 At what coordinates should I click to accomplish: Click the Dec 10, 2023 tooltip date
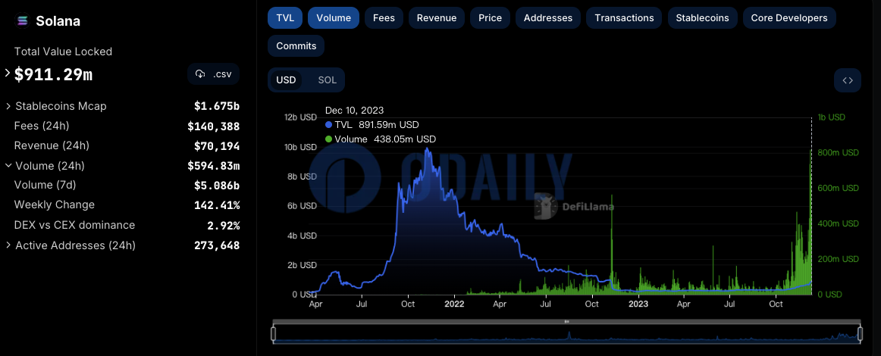tap(355, 111)
